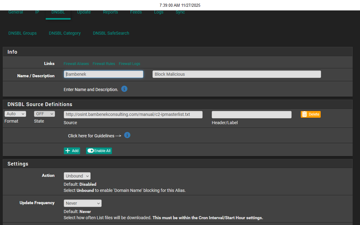Go to the Feeds tab

tap(136, 12)
